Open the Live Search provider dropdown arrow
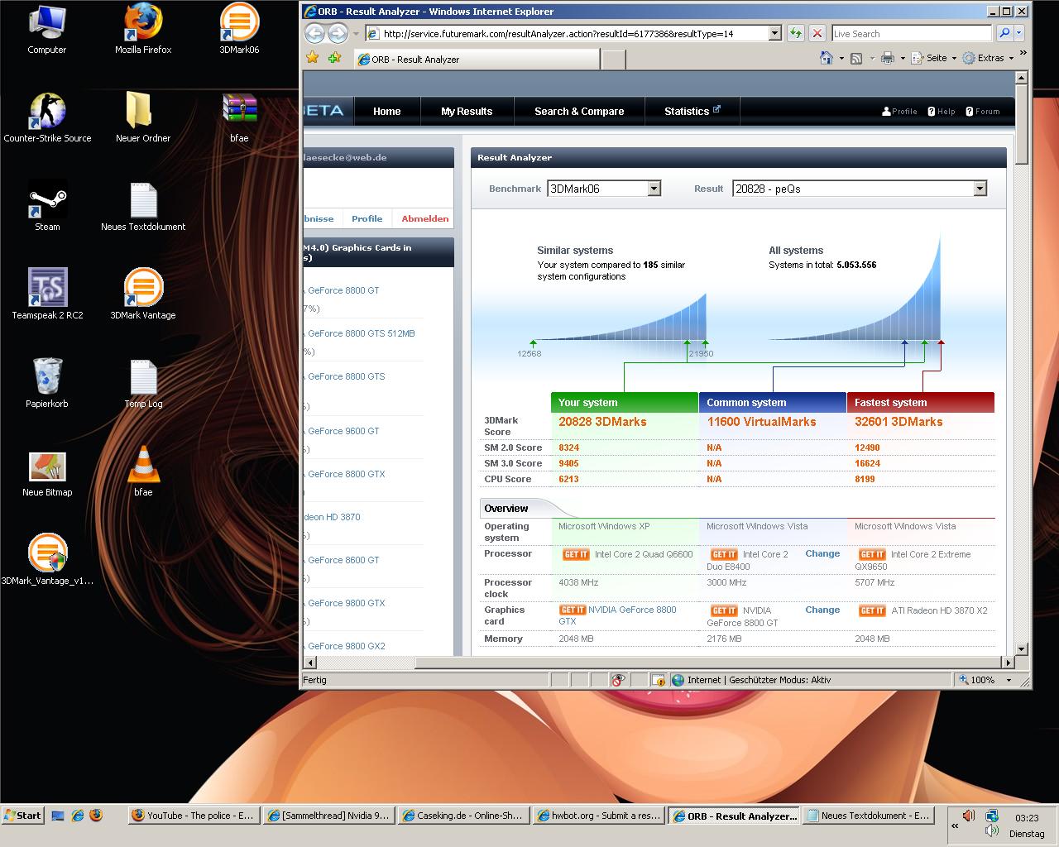This screenshot has width=1059, height=847. [x=1019, y=33]
